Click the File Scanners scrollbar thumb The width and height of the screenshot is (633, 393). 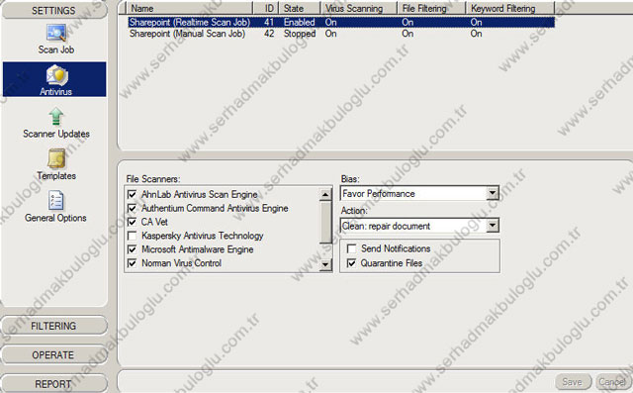[325, 222]
